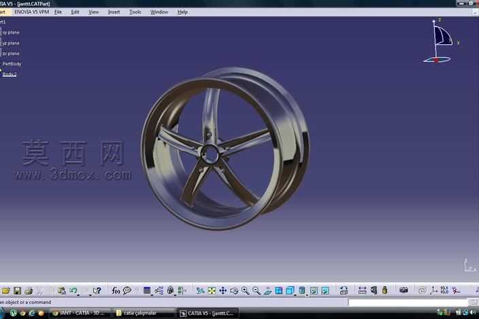
Task: Select PartBody in the tree
Action: click(12, 63)
